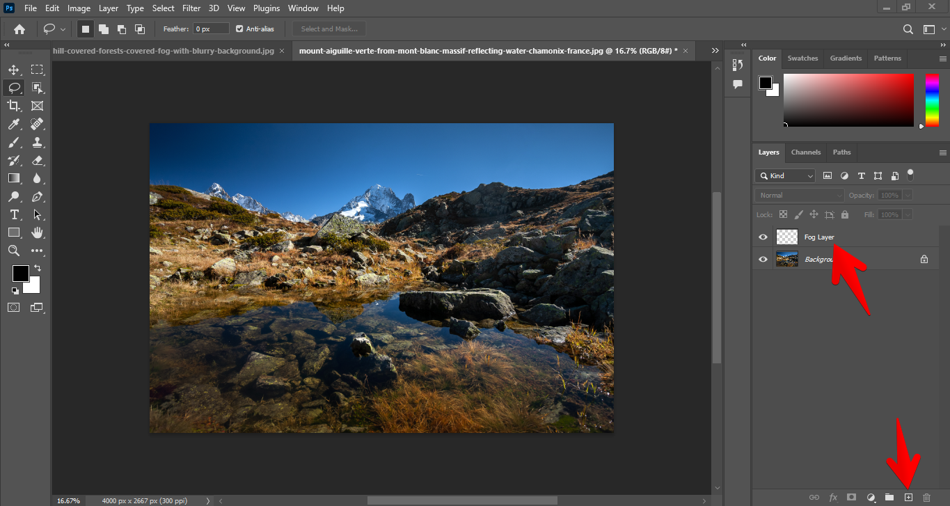950x506 pixels.
Task: Select the Spot Healing Brush tool
Action: click(37, 124)
